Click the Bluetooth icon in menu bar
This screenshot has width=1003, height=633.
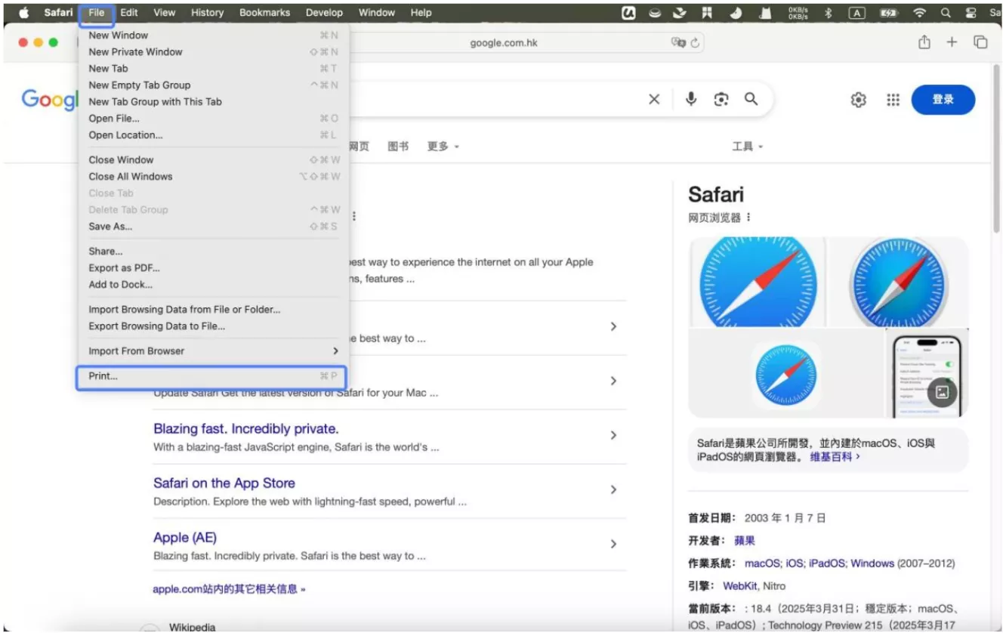(829, 12)
